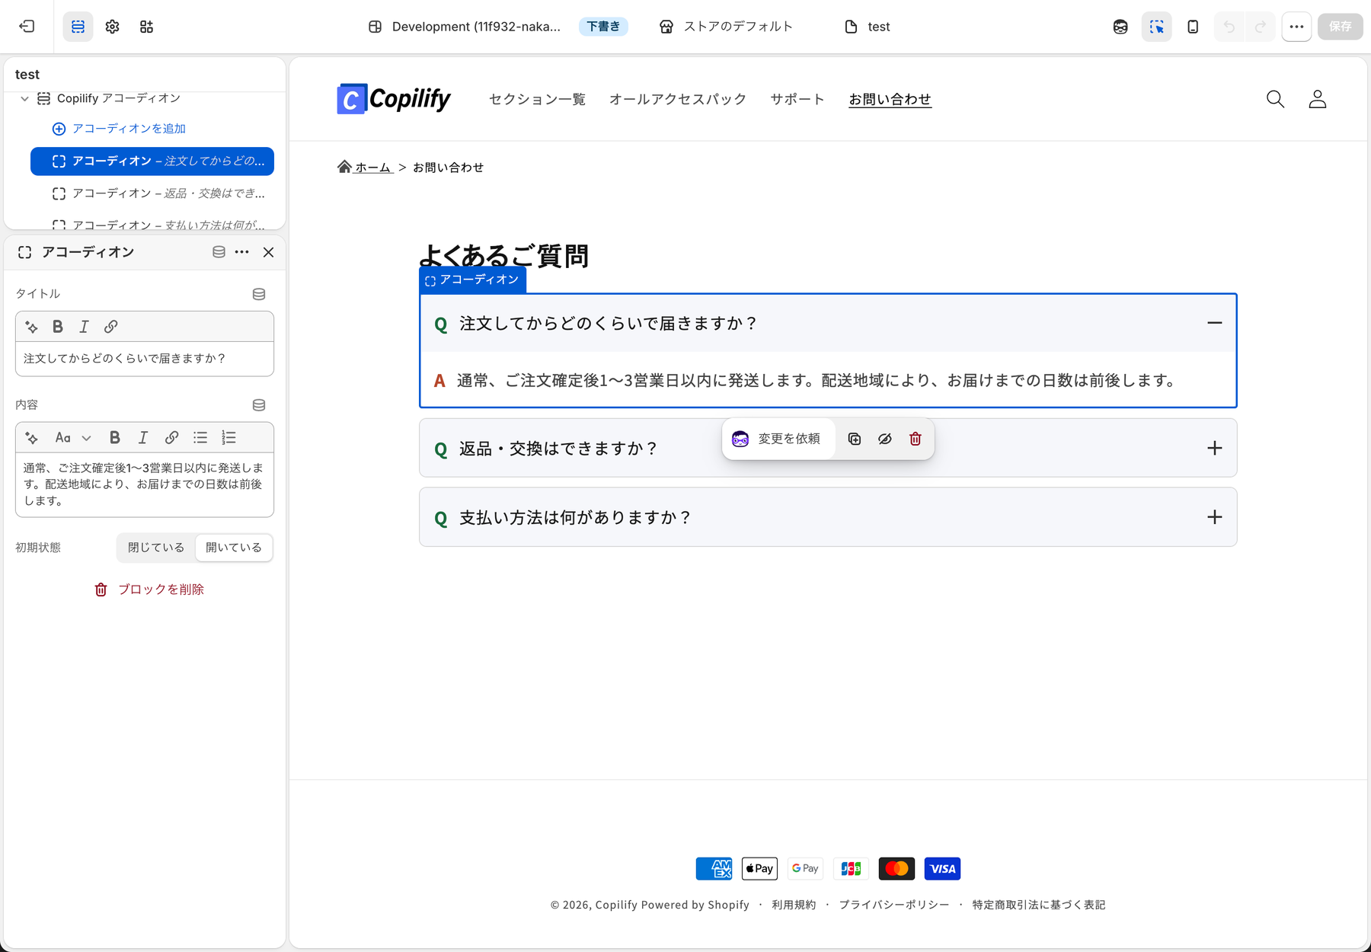Collapse the 注文してからどのくらい accordion
This screenshot has width=1371, height=952.
click(x=1214, y=323)
